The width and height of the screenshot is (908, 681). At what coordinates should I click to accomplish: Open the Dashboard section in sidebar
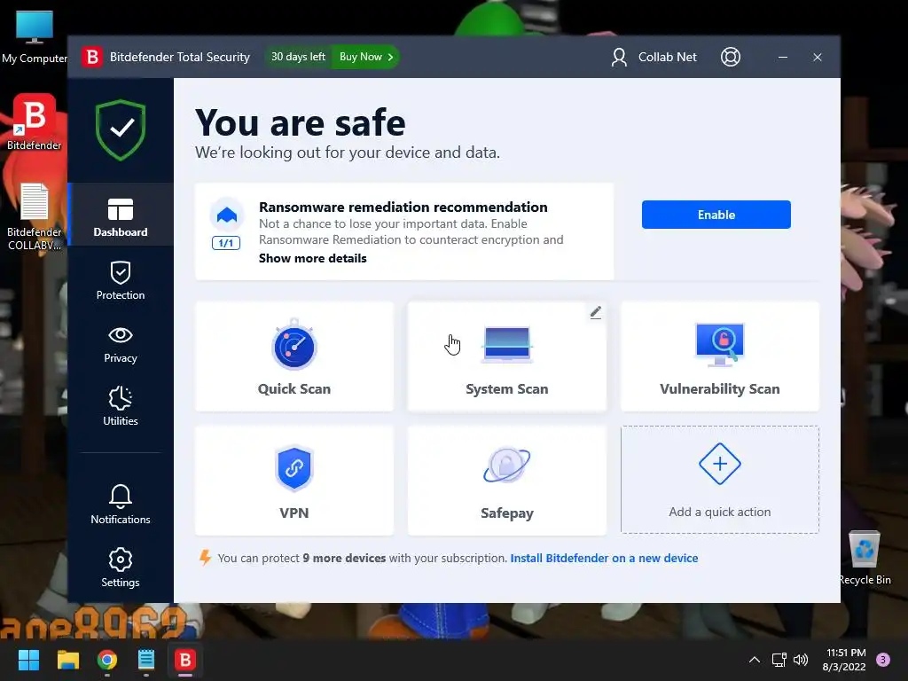[121, 216]
